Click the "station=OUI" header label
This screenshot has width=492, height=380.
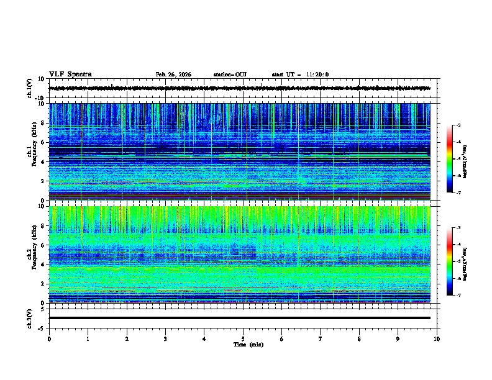click(230, 75)
